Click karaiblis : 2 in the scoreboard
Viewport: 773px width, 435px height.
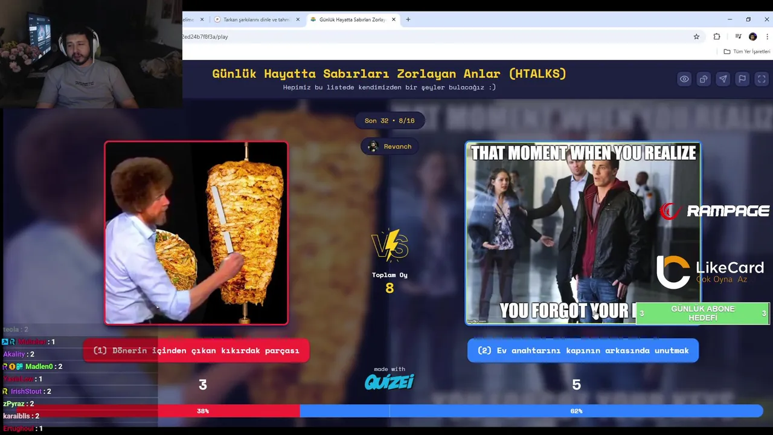[21, 416]
